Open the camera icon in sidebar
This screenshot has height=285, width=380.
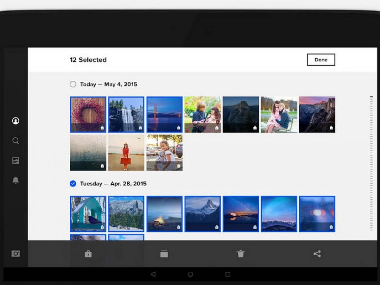16,254
